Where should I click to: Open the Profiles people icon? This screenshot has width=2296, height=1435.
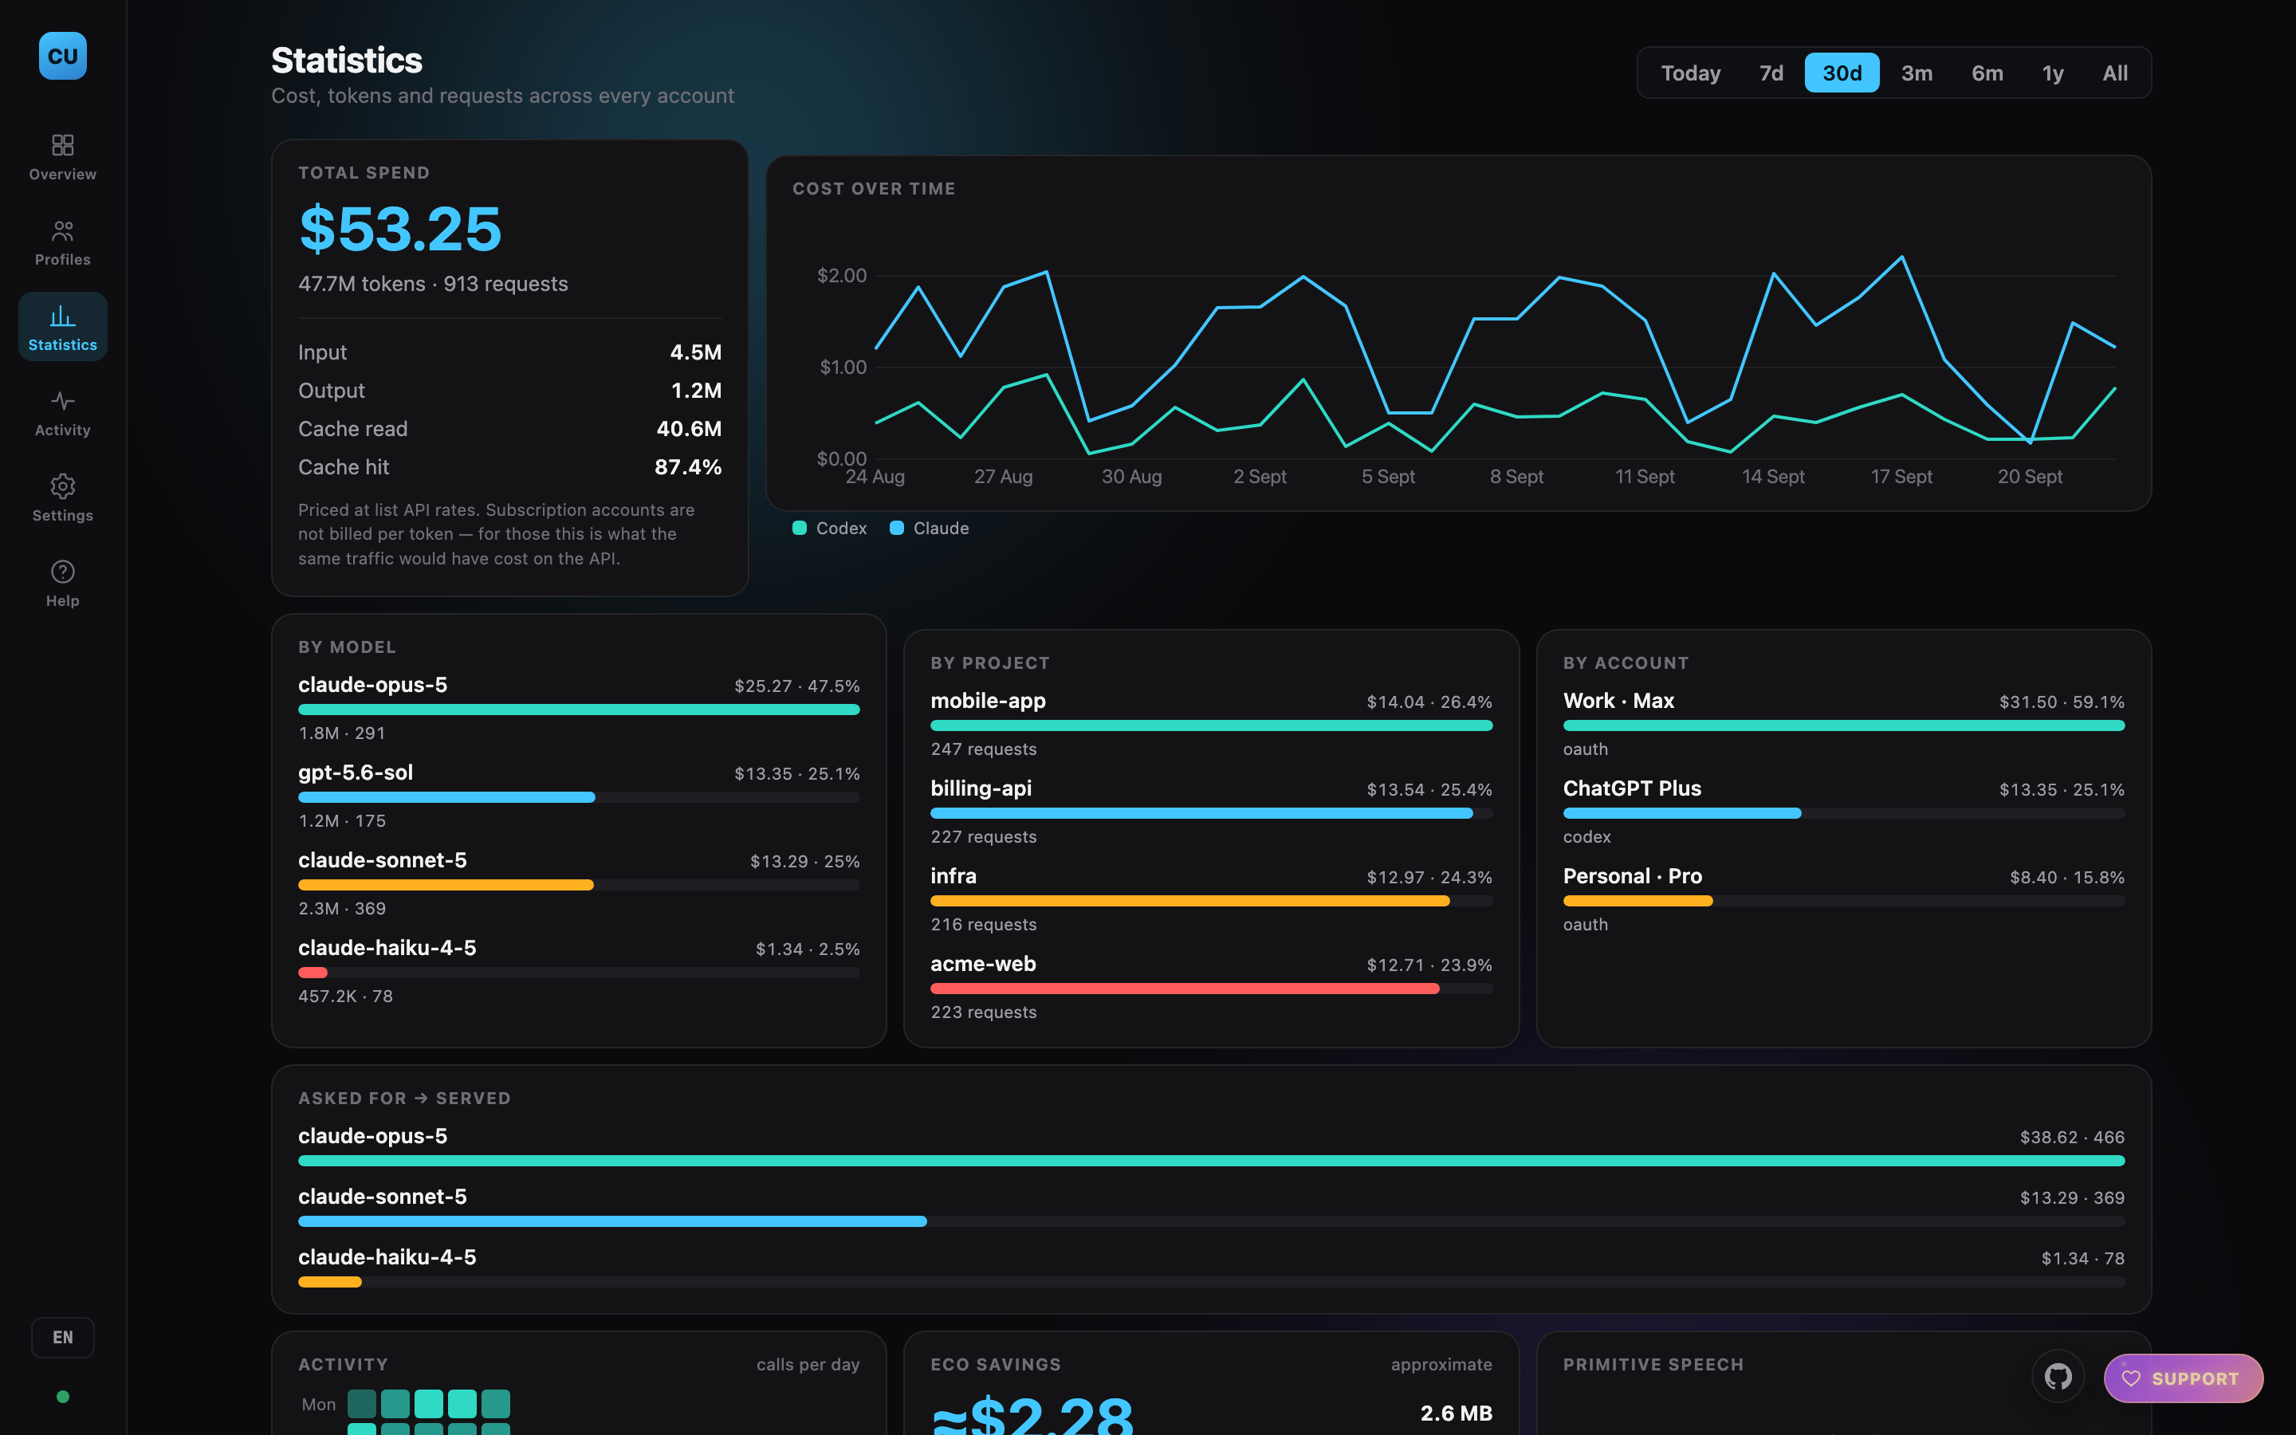point(63,230)
